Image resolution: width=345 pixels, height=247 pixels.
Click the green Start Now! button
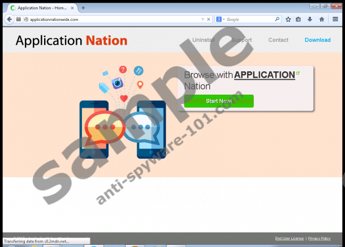click(218, 101)
